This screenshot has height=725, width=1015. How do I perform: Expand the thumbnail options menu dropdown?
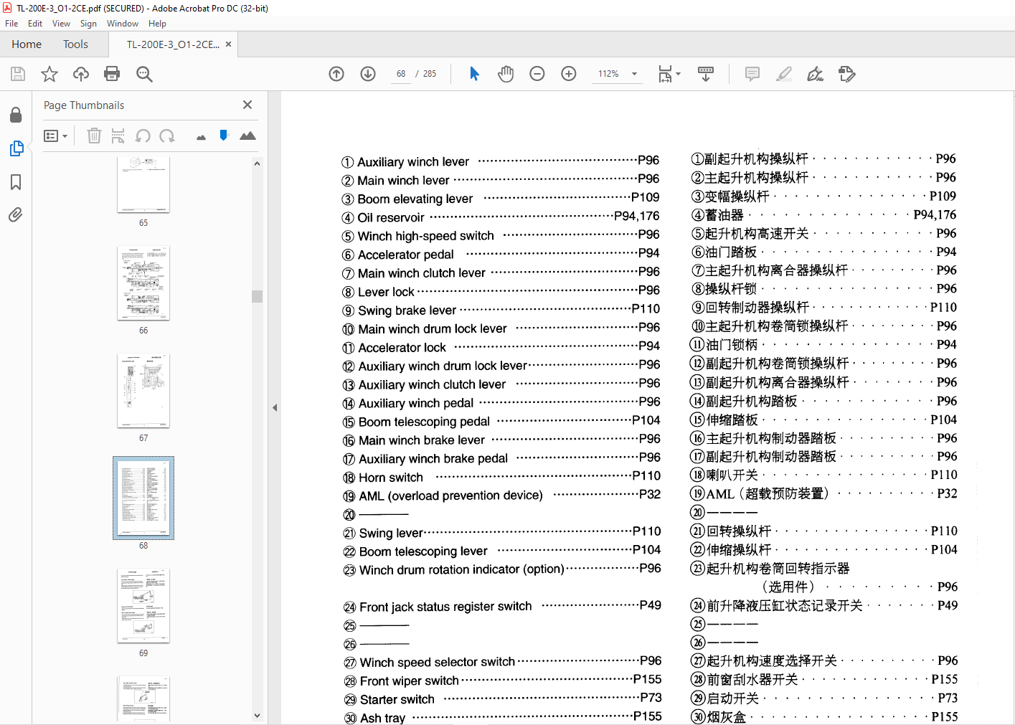pyautogui.click(x=55, y=136)
